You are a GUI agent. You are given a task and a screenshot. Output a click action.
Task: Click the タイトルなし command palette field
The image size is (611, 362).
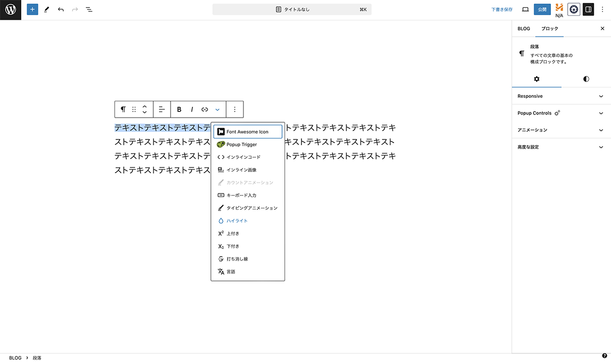(x=292, y=10)
